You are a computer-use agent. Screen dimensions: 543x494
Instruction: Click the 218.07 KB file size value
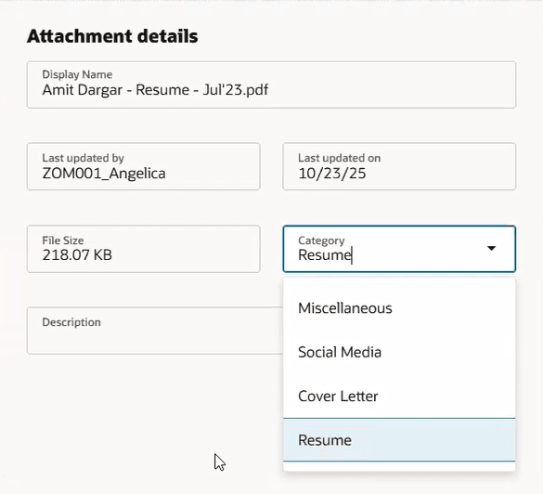(x=77, y=255)
